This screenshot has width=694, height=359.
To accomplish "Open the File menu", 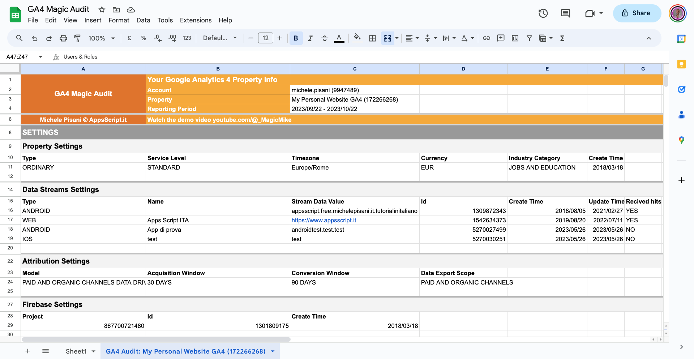I will point(33,20).
